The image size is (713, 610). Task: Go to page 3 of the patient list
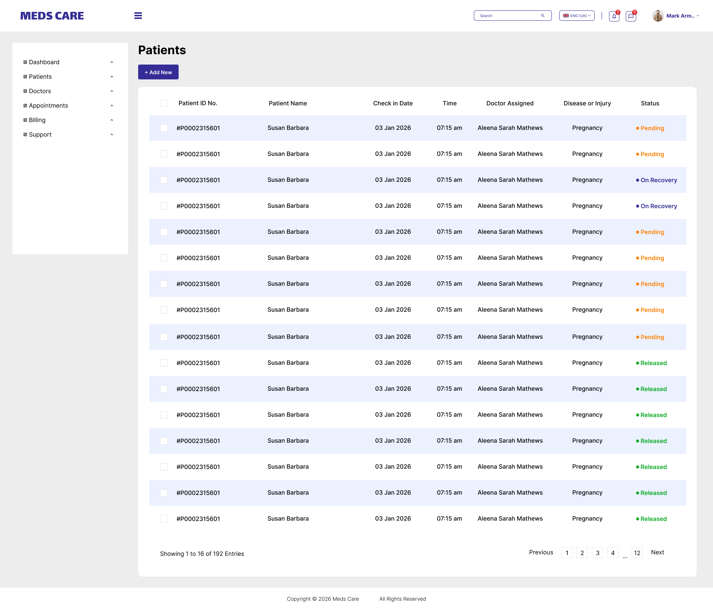point(598,552)
